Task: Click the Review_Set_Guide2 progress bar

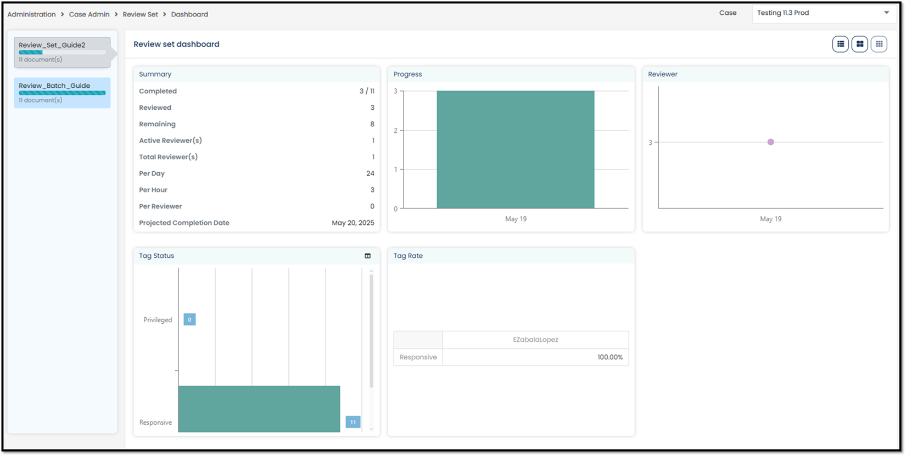Action: (x=61, y=53)
